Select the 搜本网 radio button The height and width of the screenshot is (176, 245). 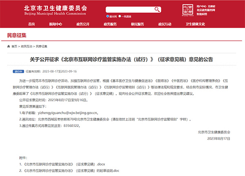click(108, 16)
